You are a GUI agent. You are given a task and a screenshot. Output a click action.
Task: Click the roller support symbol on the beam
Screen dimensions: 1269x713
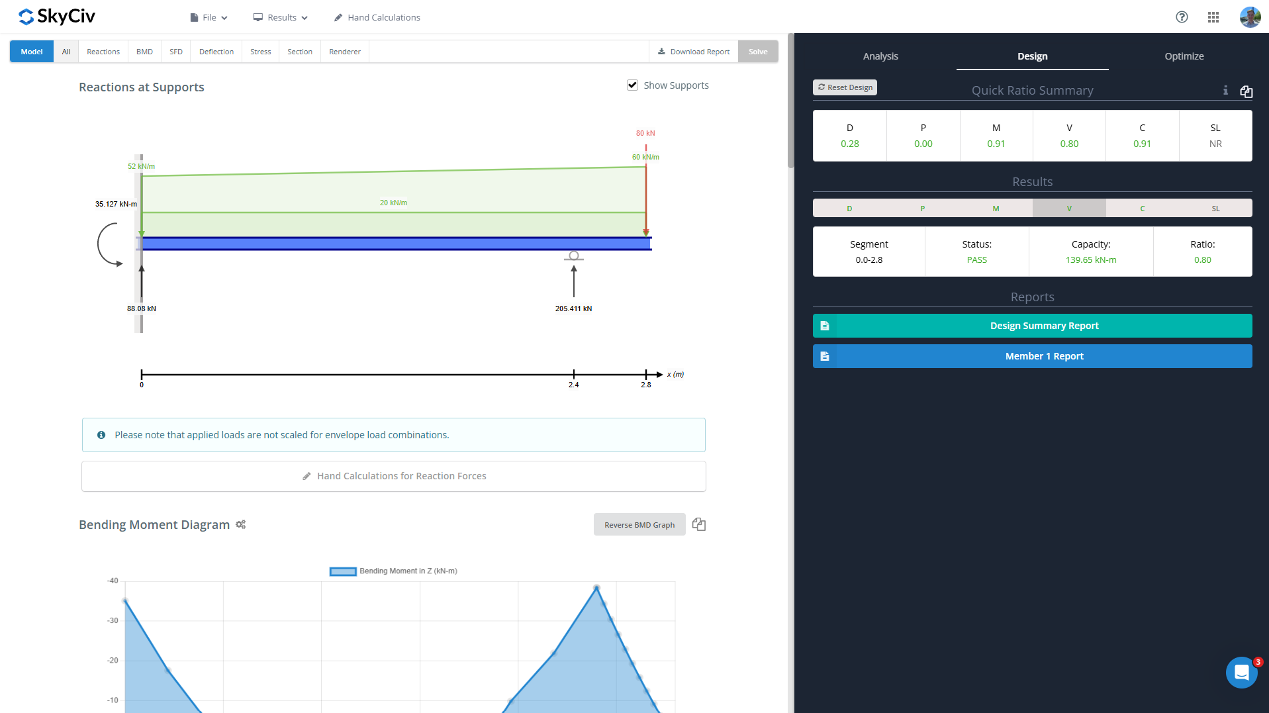[x=574, y=256]
